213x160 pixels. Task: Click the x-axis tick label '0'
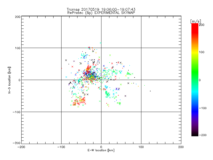click(101, 147)
